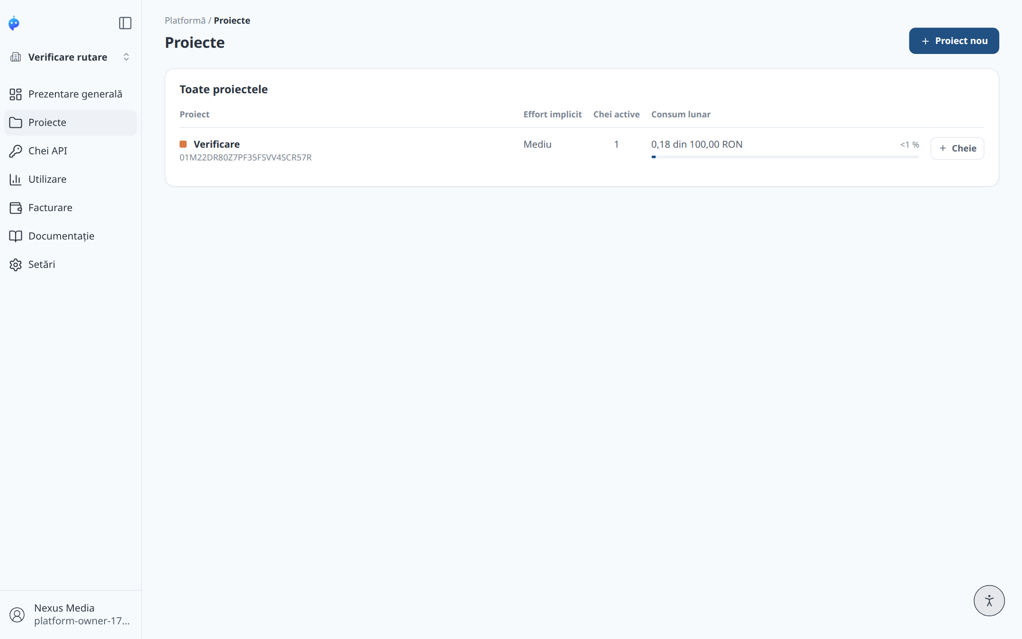Click the plus icon on Cheie button

943,148
